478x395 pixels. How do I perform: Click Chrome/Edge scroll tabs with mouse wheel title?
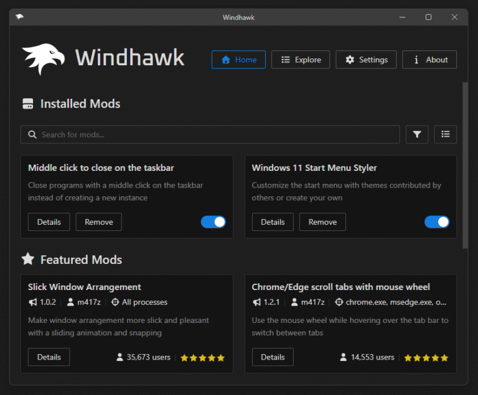[x=341, y=287]
